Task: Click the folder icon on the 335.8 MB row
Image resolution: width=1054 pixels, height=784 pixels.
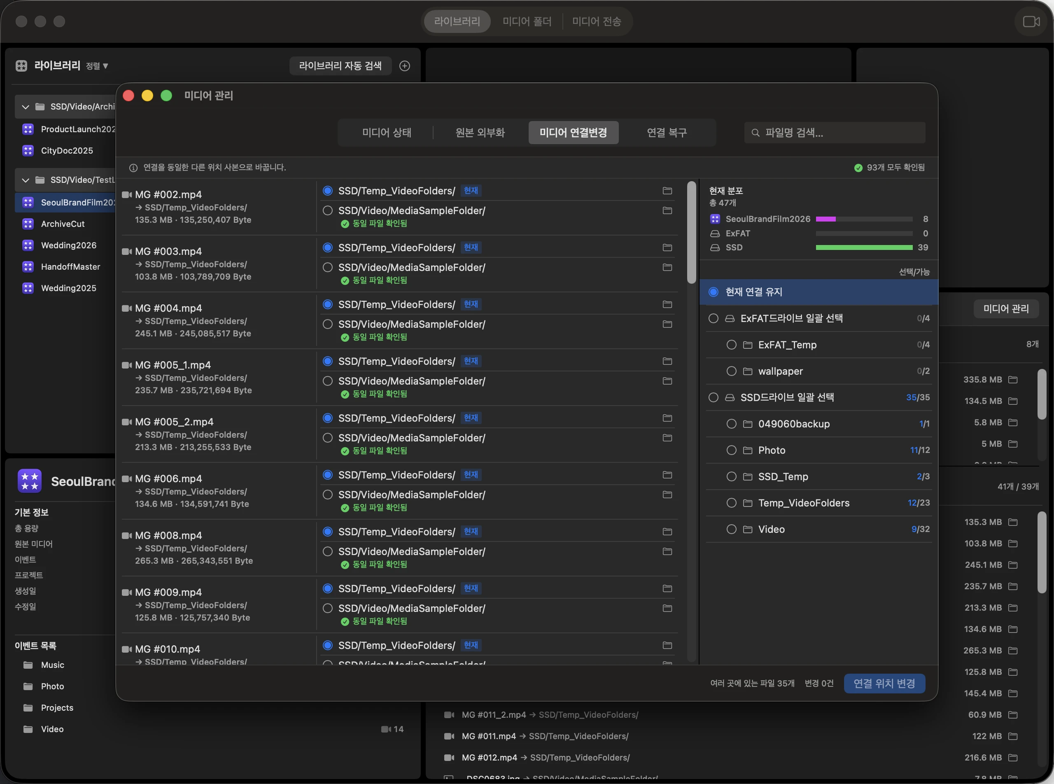Action: pos(1013,380)
